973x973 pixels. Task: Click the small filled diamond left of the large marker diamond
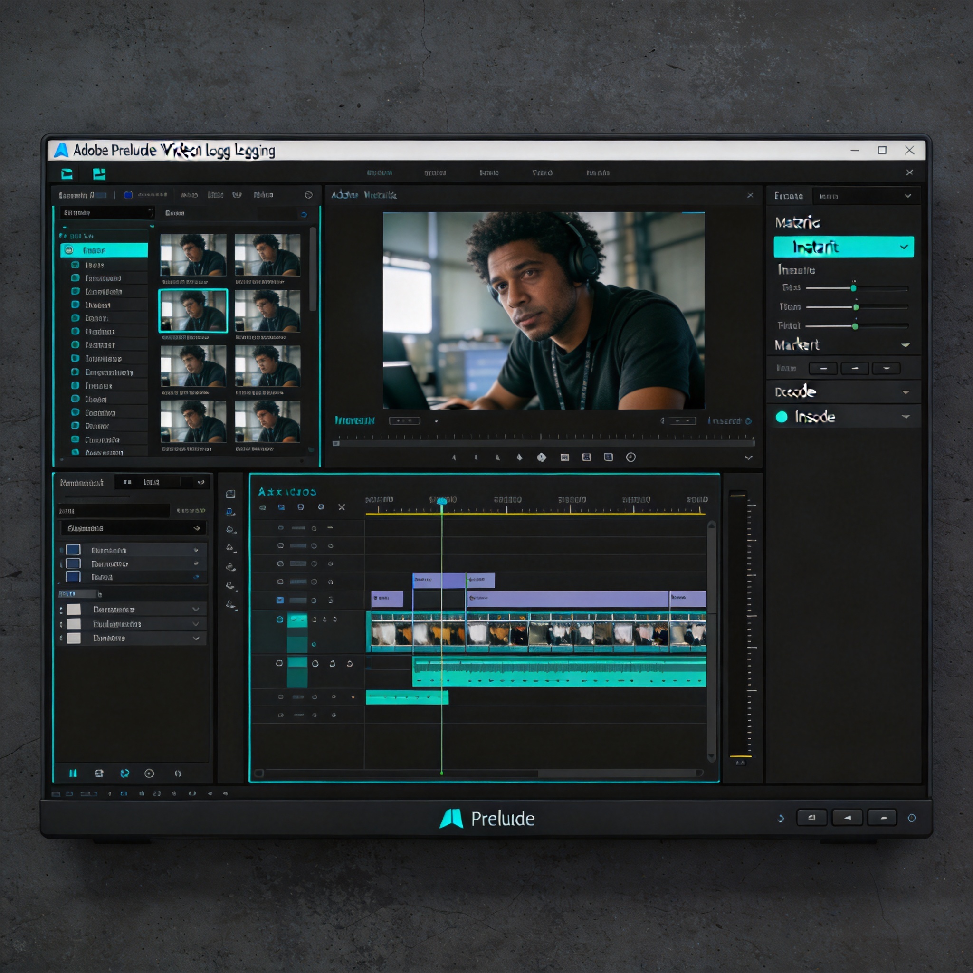519,458
